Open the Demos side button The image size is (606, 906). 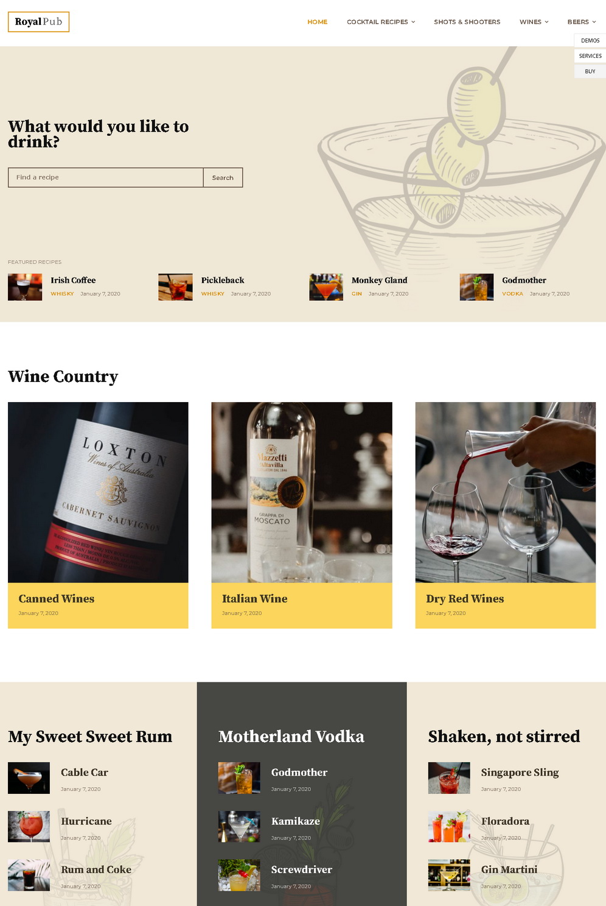coord(590,41)
